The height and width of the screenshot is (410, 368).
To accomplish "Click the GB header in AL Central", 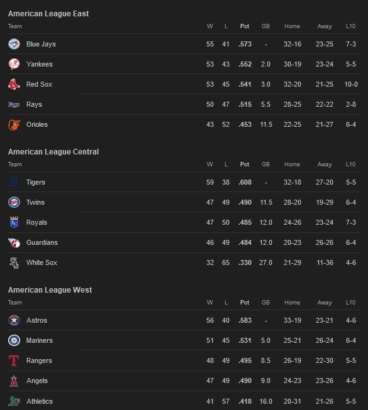I will [265, 165].
